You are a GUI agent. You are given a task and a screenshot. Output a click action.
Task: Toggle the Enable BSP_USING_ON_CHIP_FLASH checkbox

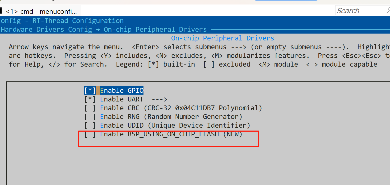tap(90, 134)
